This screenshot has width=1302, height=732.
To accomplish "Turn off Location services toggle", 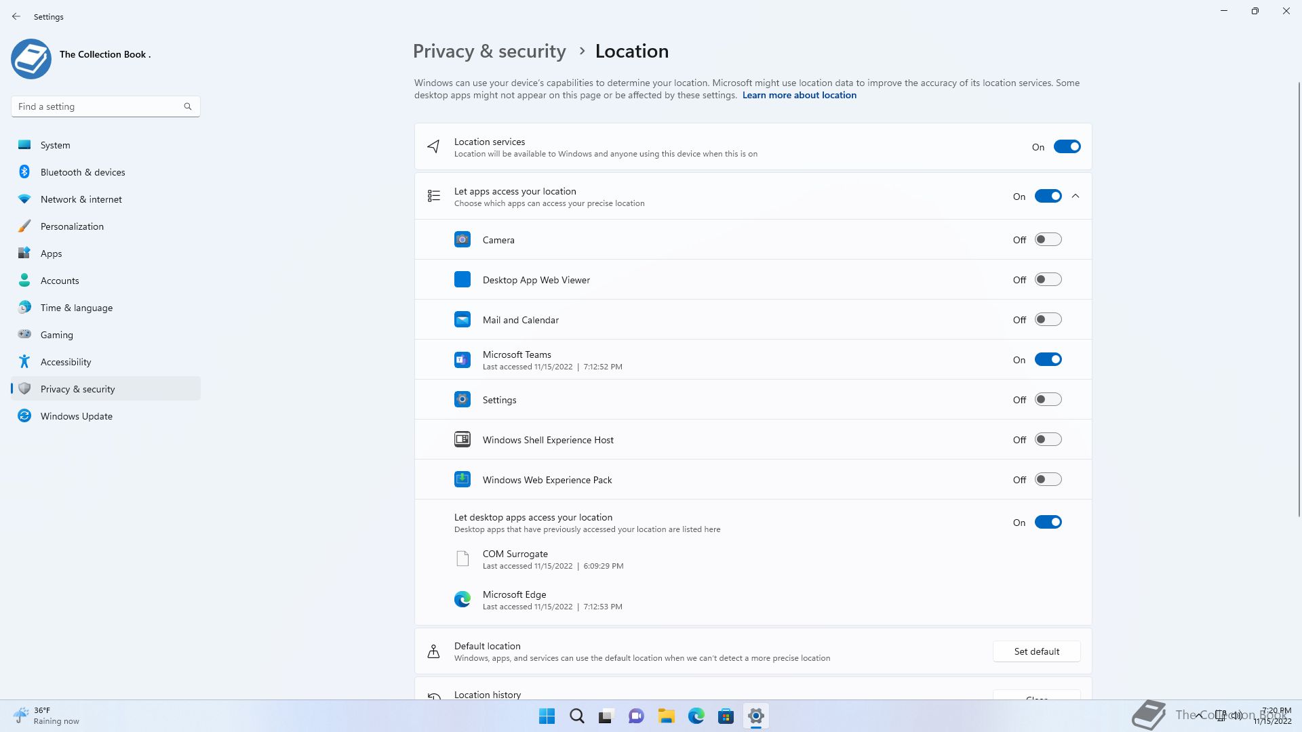I will (1067, 146).
